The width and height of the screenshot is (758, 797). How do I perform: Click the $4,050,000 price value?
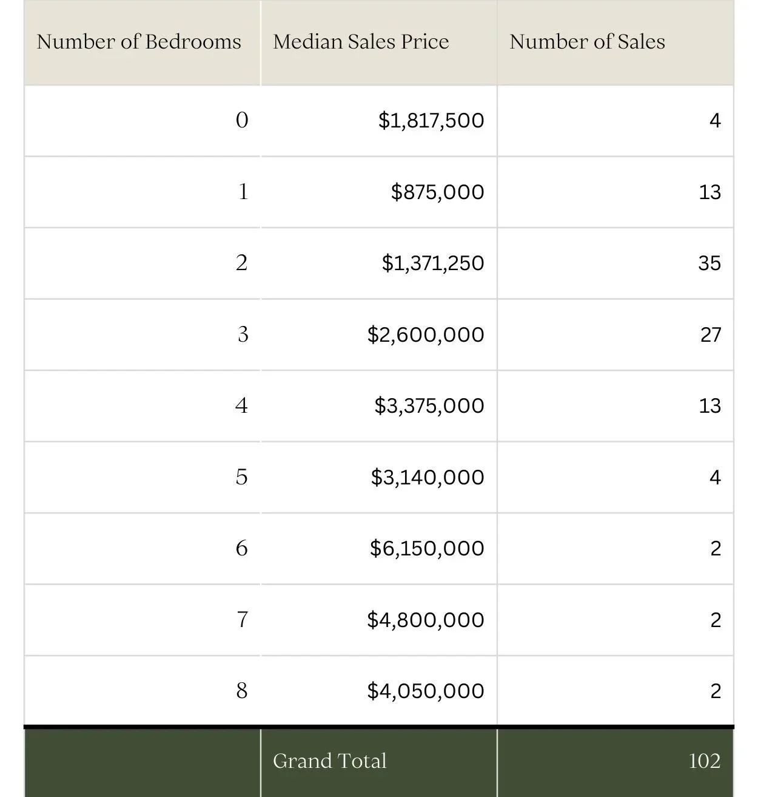coord(426,691)
